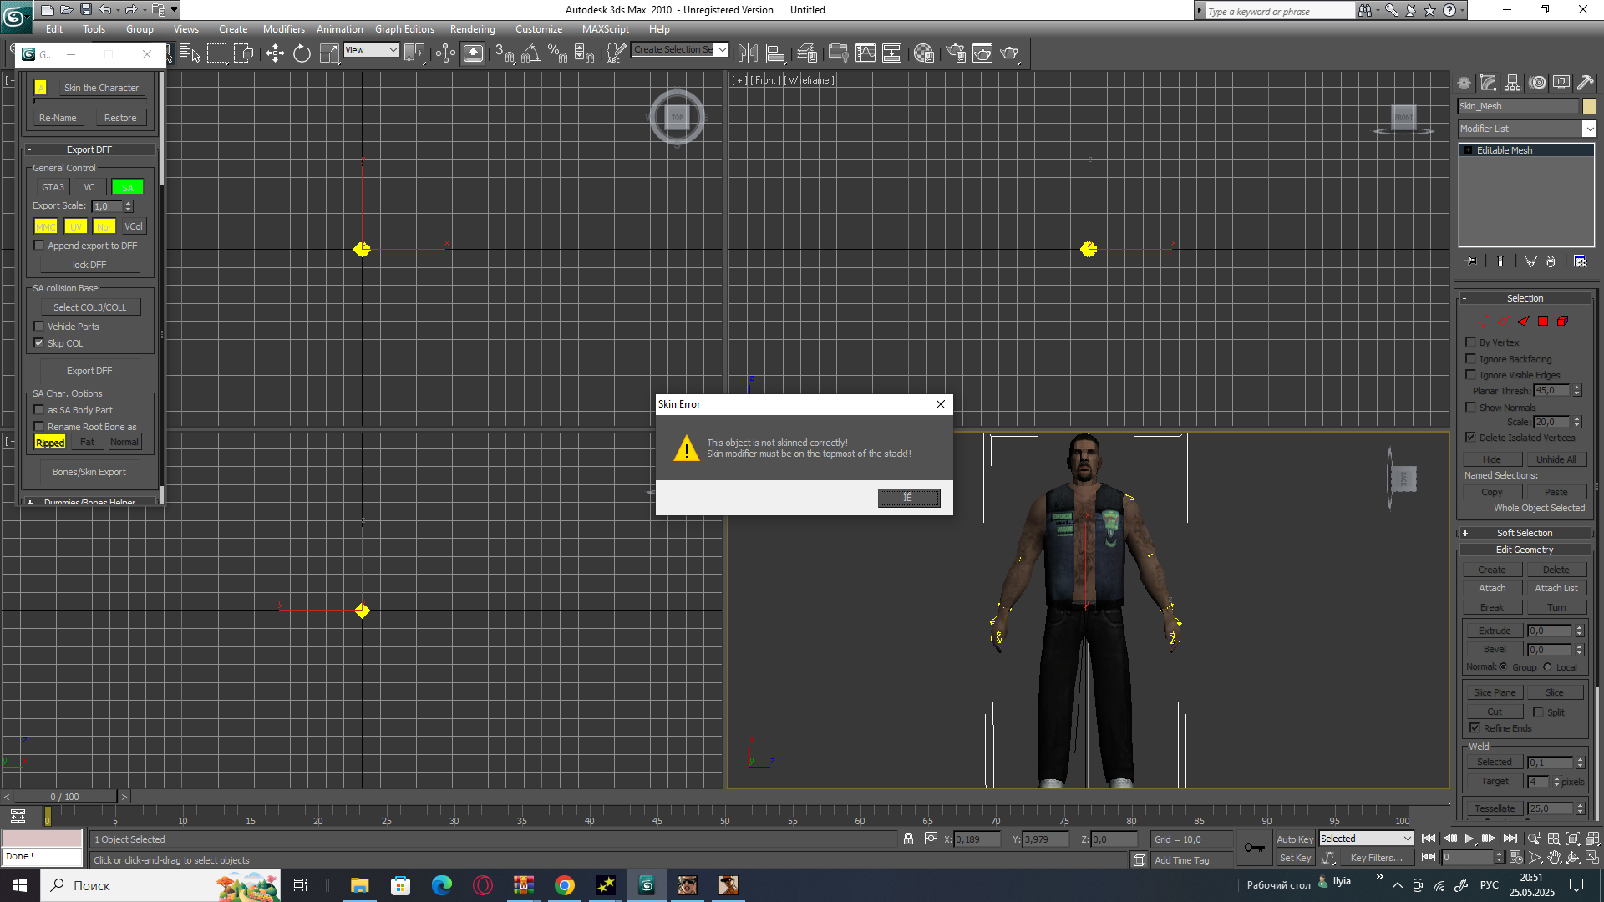Viewport: 1604px width, 902px height.
Task: Click the Render Production teapot icon
Action: (1009, 54)
